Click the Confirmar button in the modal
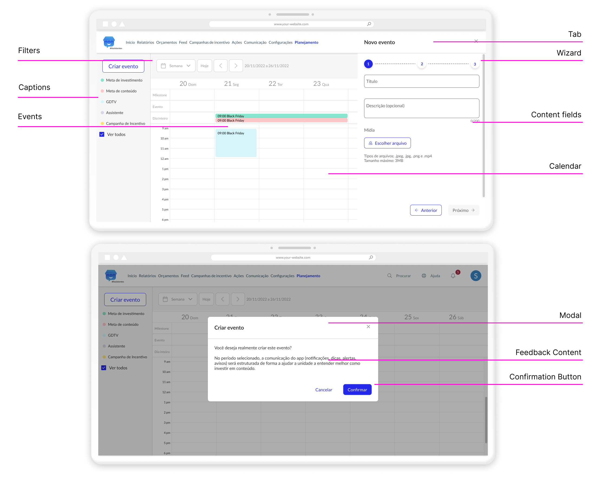 pyautogui.click(x=357, y=390)
